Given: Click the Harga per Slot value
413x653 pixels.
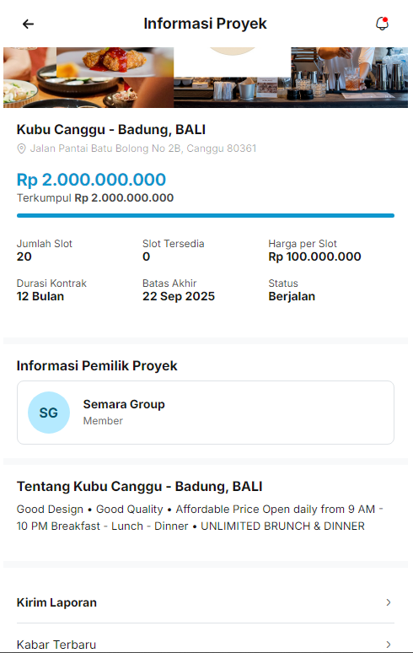Looking at the screenshot, I should pos(314,256).
